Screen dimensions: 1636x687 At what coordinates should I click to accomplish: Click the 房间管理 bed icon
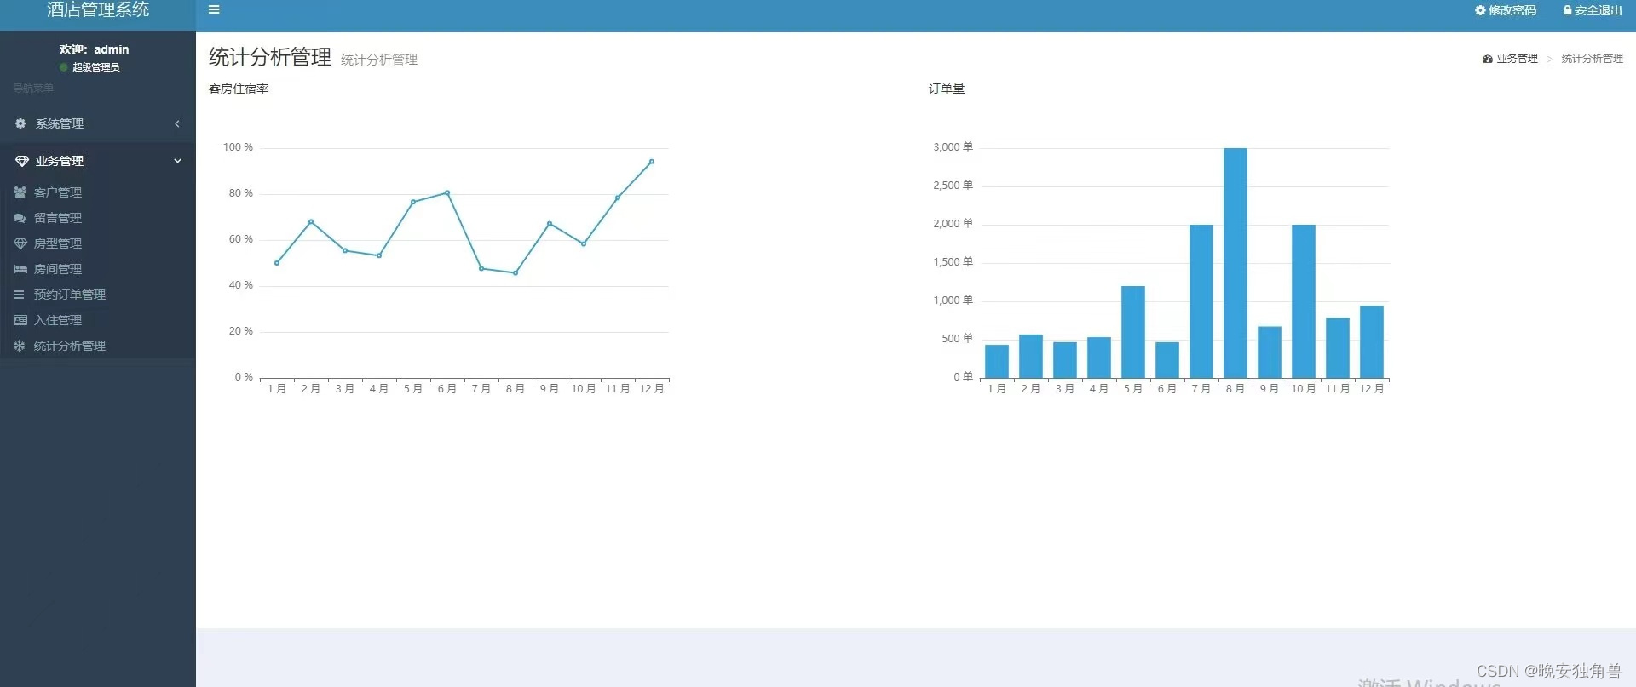click(x=20, y=269)
